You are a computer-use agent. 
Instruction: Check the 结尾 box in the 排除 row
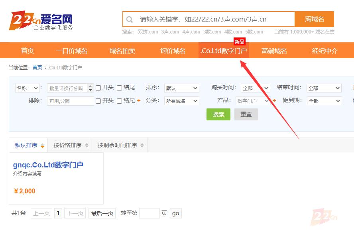pyautogui.click(x=120, y=101)
